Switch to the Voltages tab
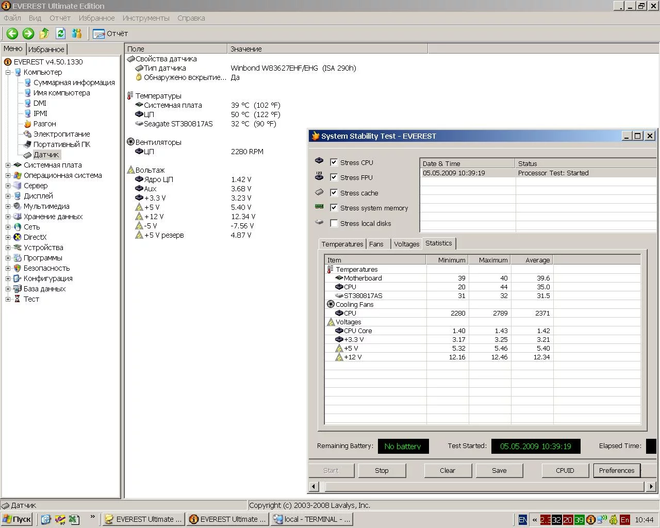Image resolution: width=660 pixels, height=528 pixels. 406,244
